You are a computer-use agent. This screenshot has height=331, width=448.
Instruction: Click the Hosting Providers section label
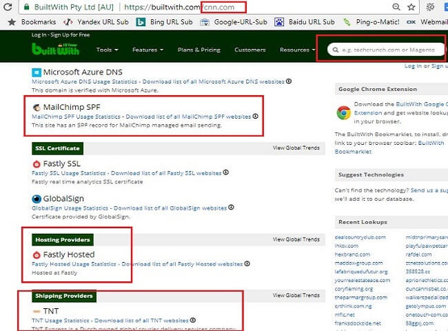[63, 240]
